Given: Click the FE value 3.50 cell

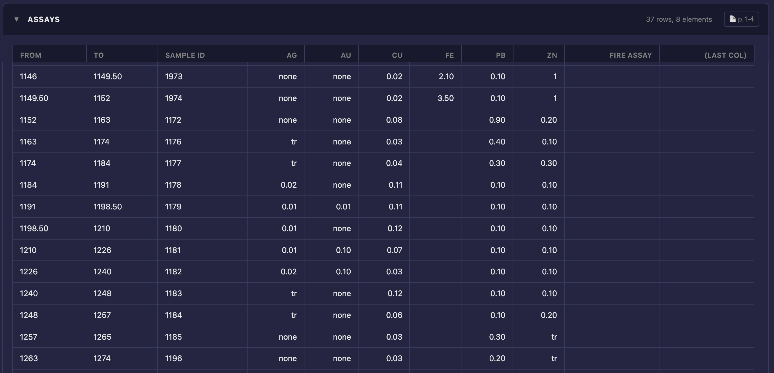Looking at the screenshot, I should pos(445,98).
